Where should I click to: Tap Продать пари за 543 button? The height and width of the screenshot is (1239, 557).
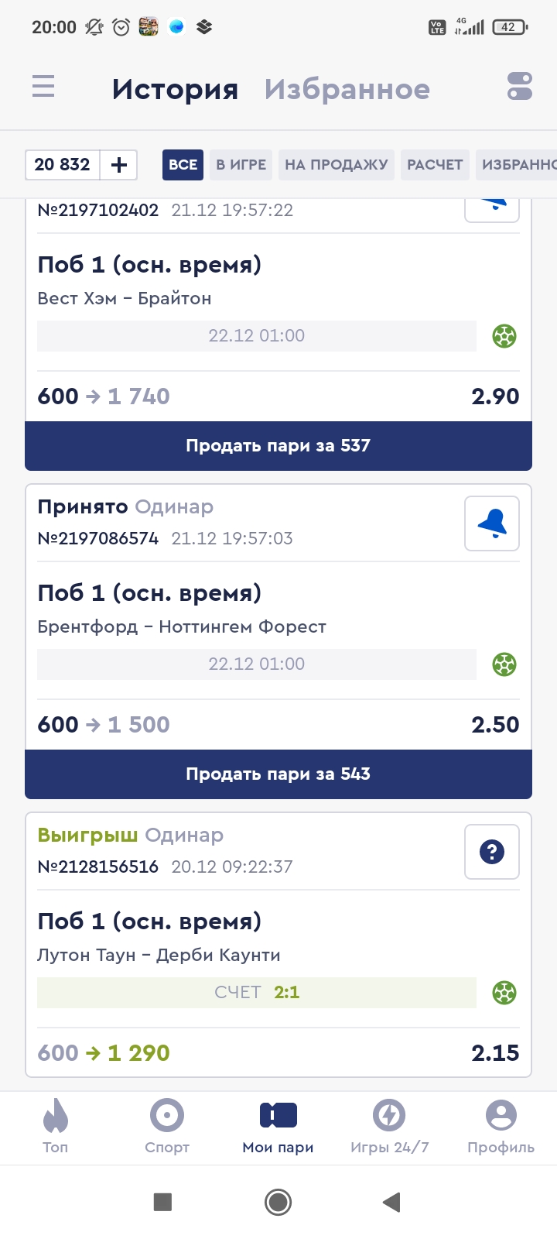pyautogui.click(x=278, y=774)
